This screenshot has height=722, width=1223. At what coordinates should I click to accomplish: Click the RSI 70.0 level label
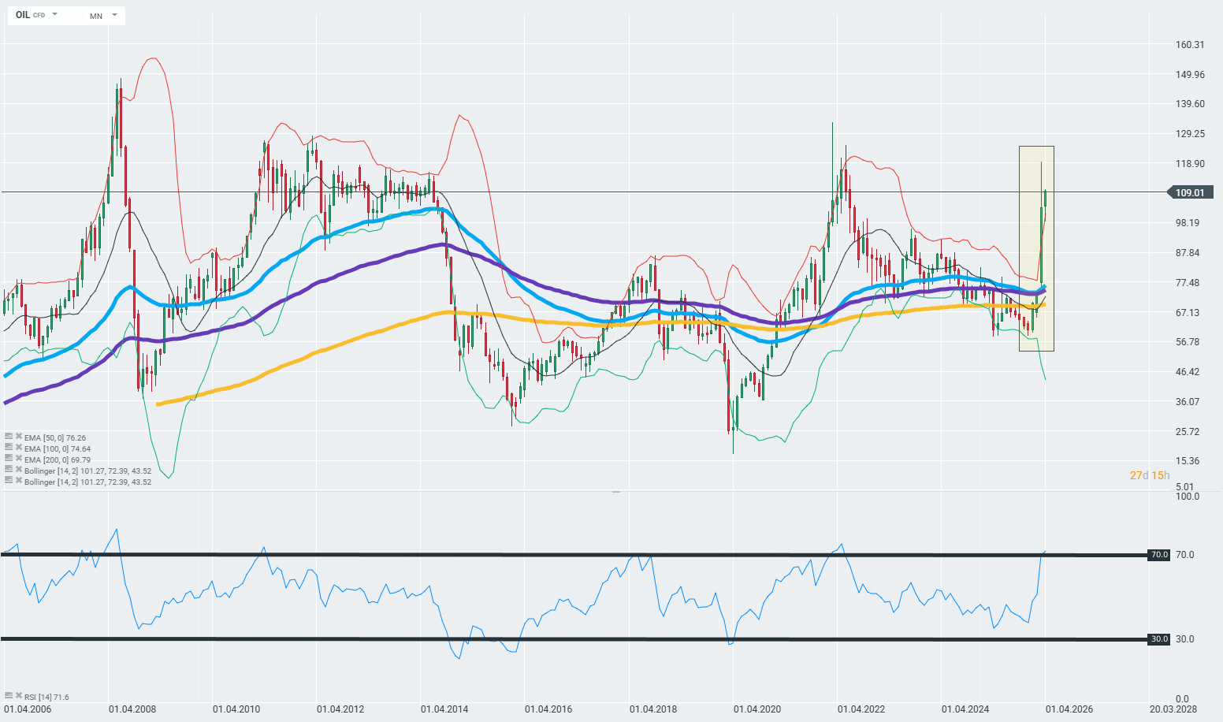point(1158,555)
